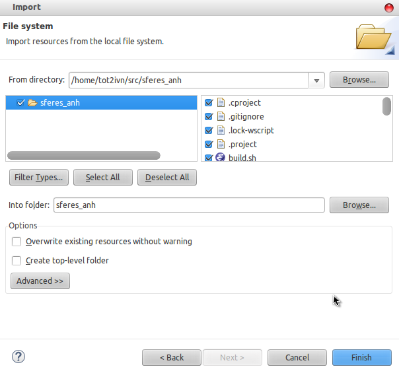
Task: Close the Import dialog window
Action: coord(389,7)
